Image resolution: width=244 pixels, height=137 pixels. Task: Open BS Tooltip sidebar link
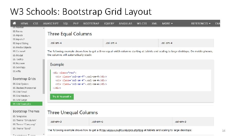(x=18, y=59)
